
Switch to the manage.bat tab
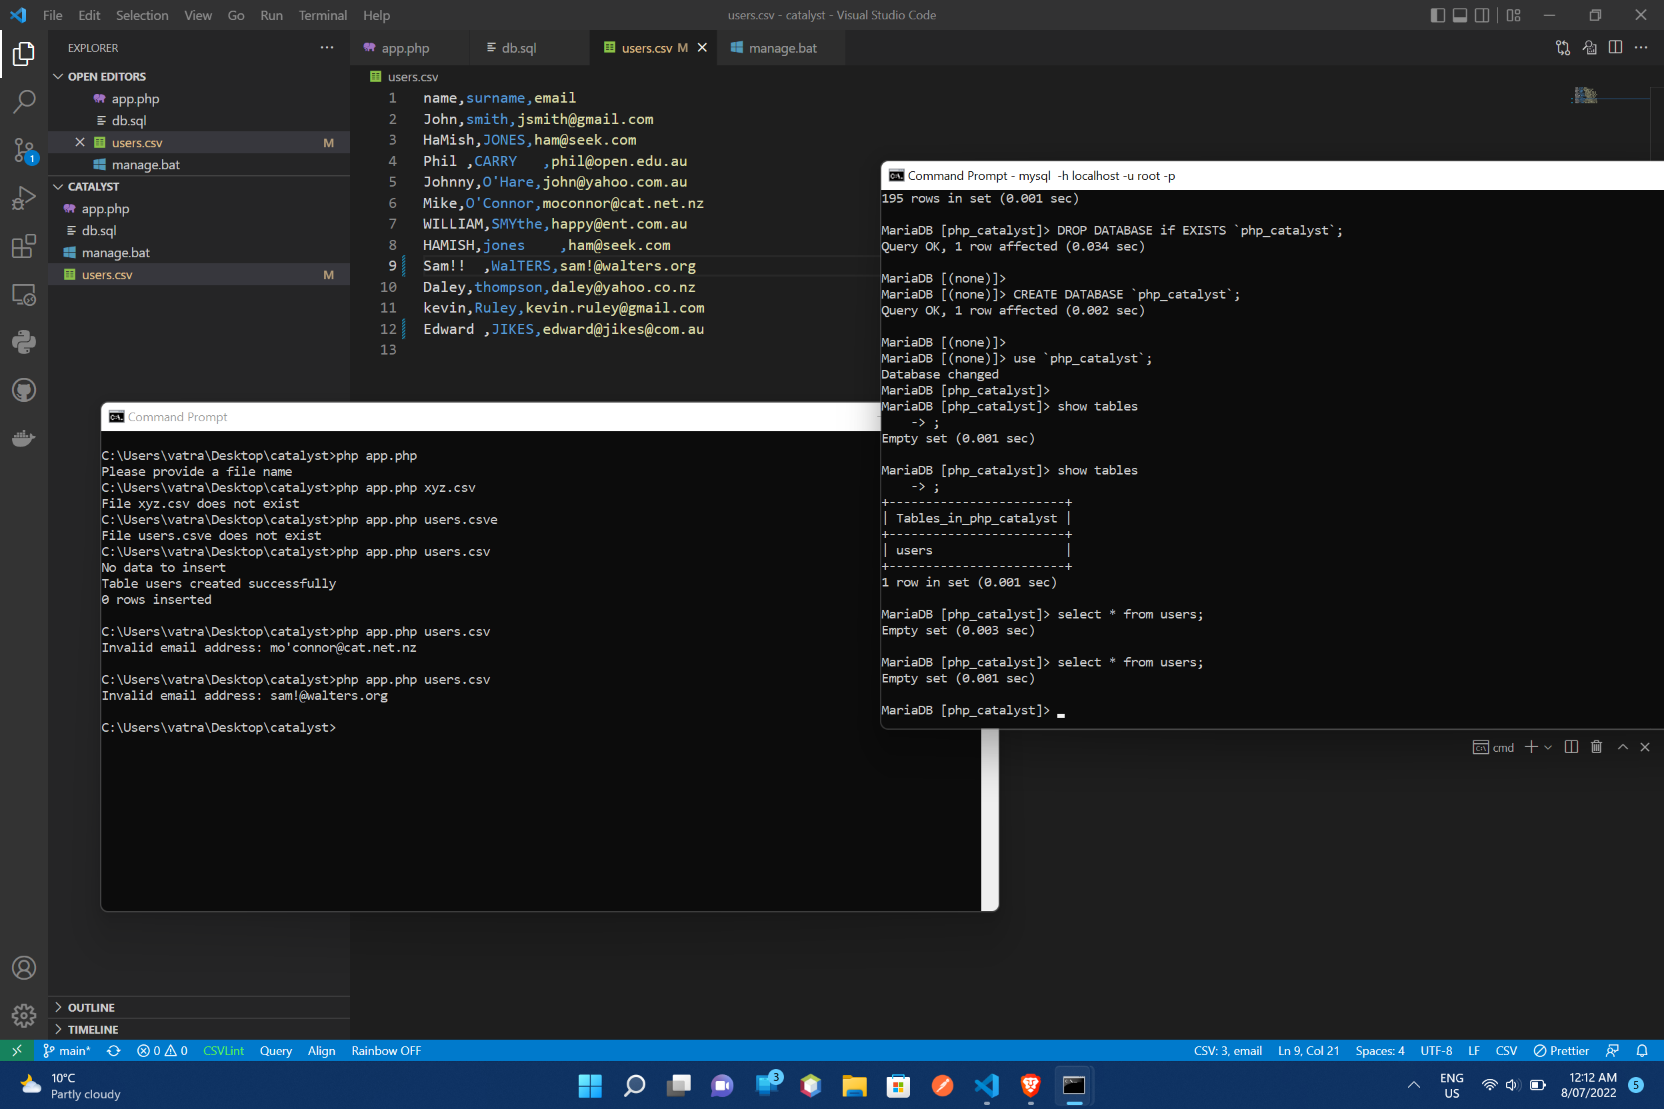tap(782, 47)
